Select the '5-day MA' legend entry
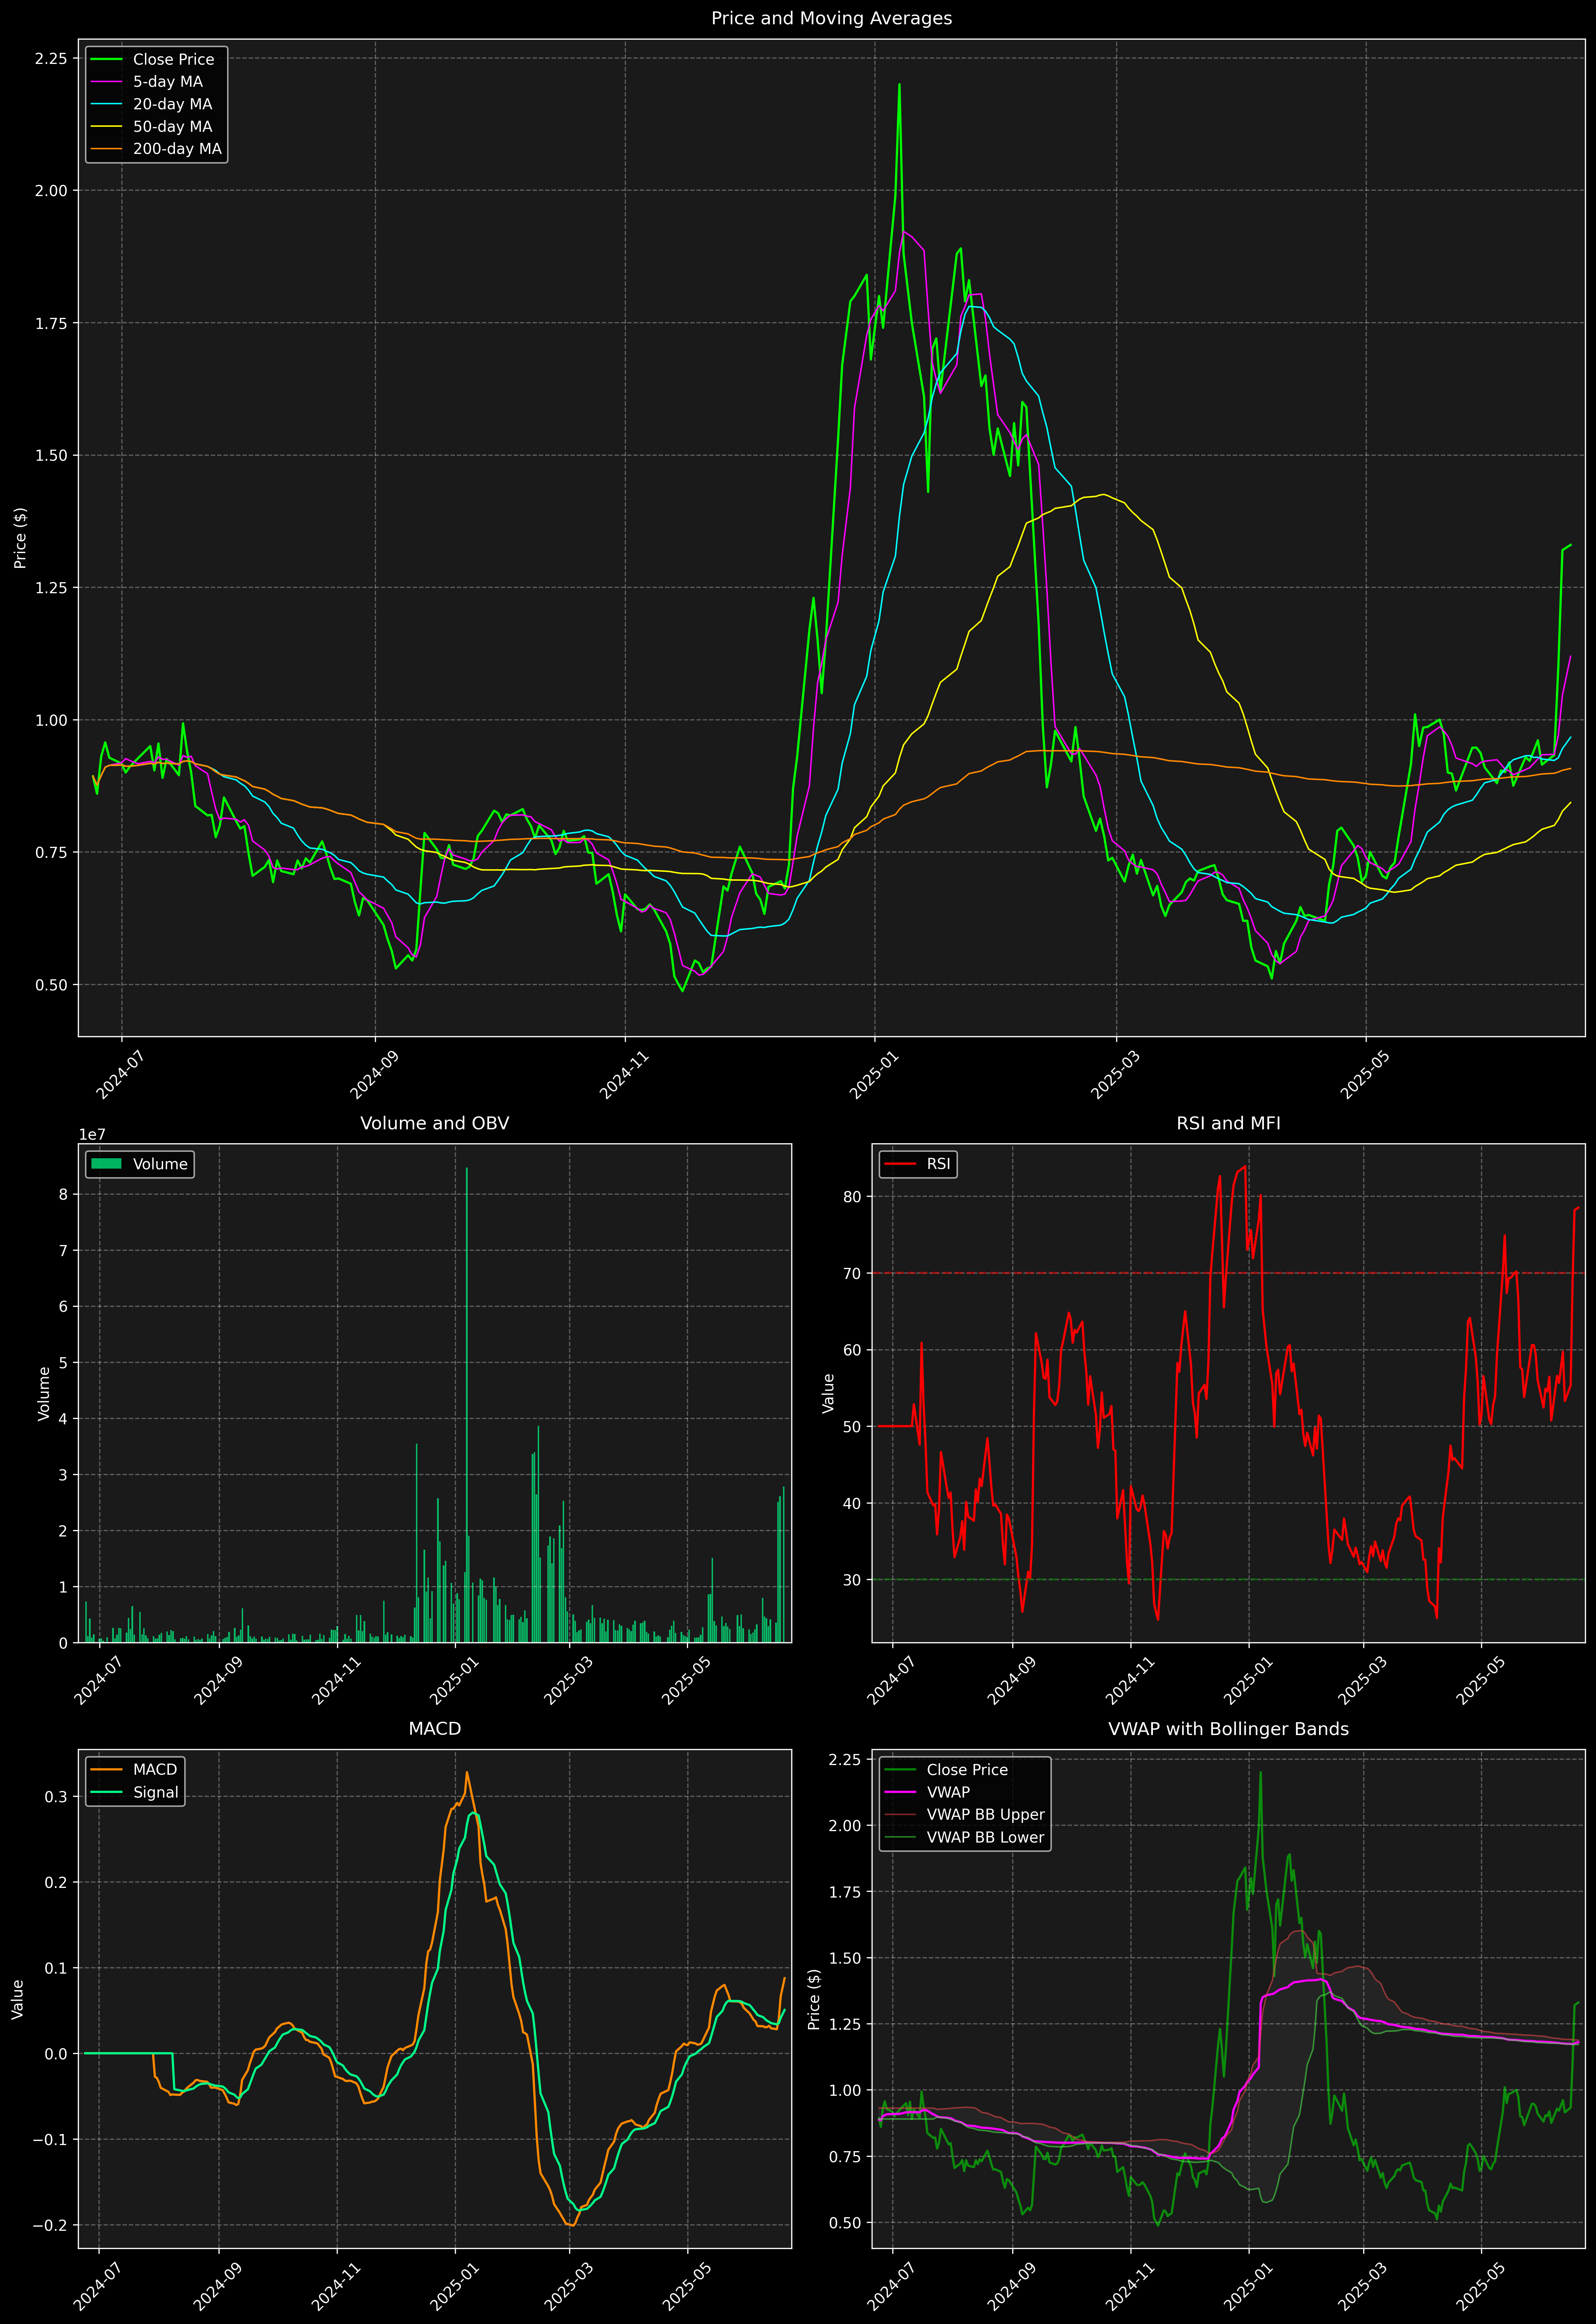Viewport: 1596px width, 2324px height. [168, 82]
